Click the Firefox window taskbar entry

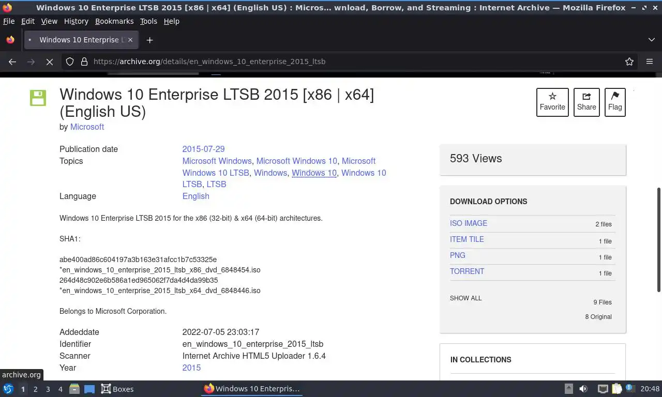tap(252, 389)
